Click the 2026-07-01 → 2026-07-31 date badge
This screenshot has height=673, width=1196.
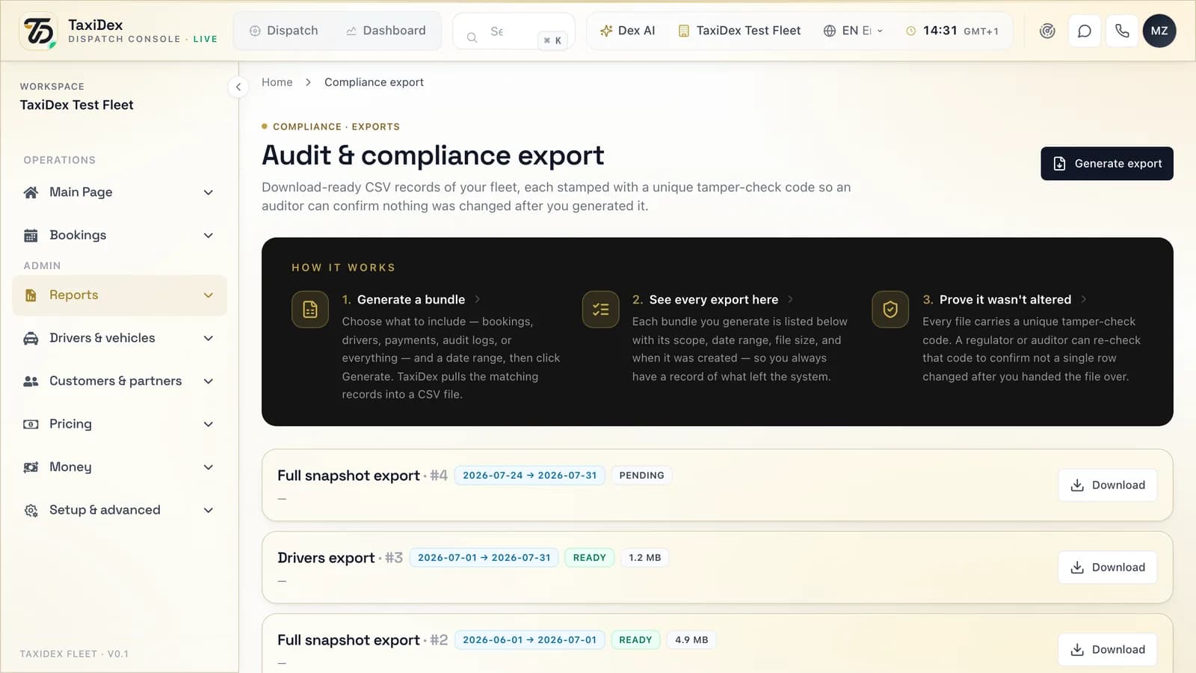[484, 558]
